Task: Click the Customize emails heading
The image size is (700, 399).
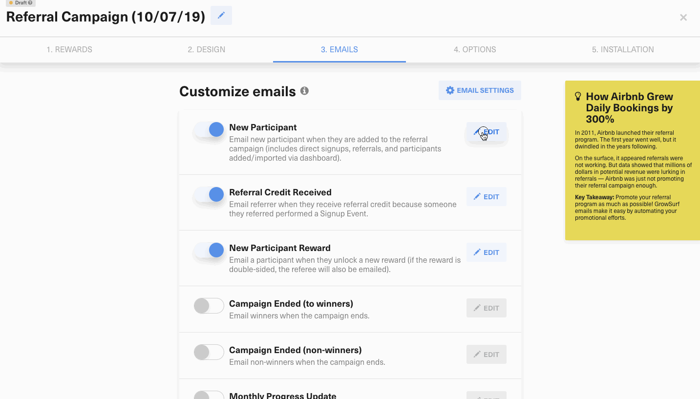Action: [237, 91]
